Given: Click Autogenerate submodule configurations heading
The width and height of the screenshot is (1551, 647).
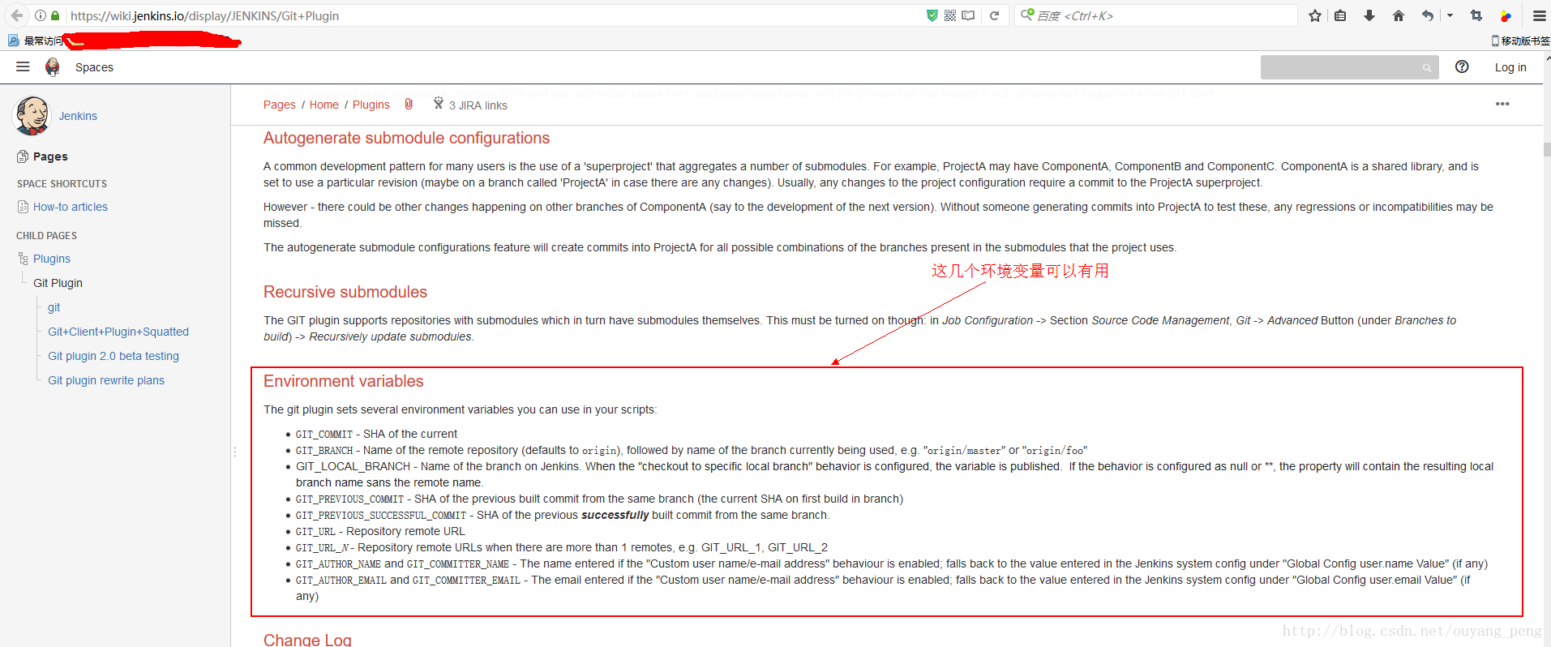Looking at the screenshot, I should tap(406, 138).
